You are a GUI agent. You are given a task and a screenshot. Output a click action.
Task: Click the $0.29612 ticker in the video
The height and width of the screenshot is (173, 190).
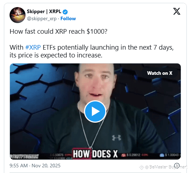coord(133,155)
